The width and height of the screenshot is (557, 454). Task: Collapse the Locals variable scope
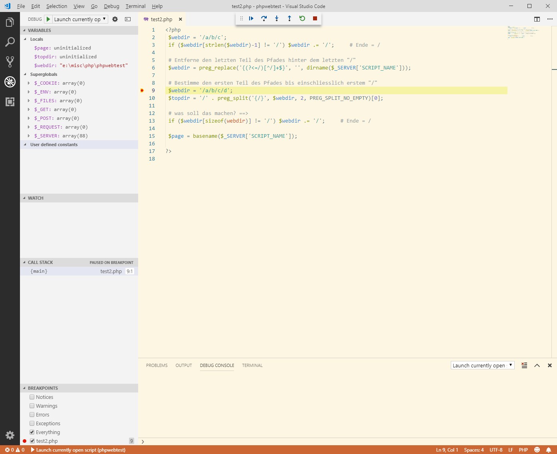(25, 39)
